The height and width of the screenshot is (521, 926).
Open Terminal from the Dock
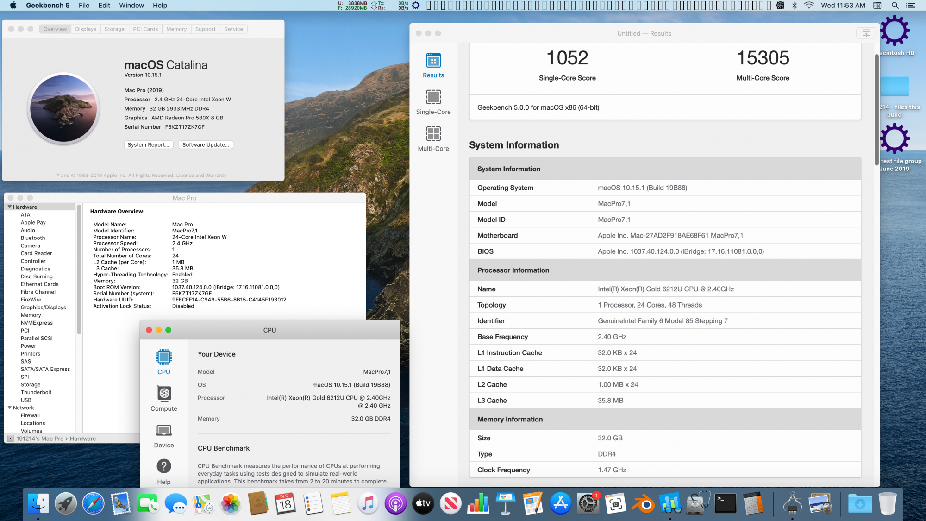(x=725, y=503)
